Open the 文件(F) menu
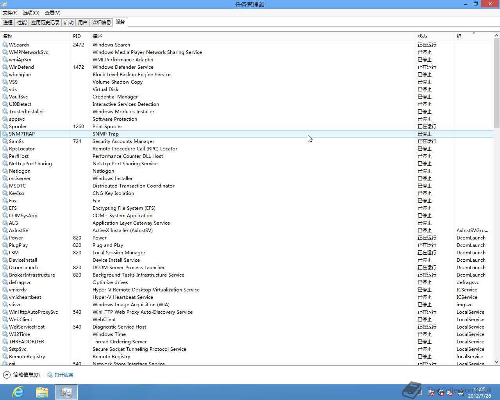Screen dimensions: 500x400 pyautogui.click(x=10, y=13)
